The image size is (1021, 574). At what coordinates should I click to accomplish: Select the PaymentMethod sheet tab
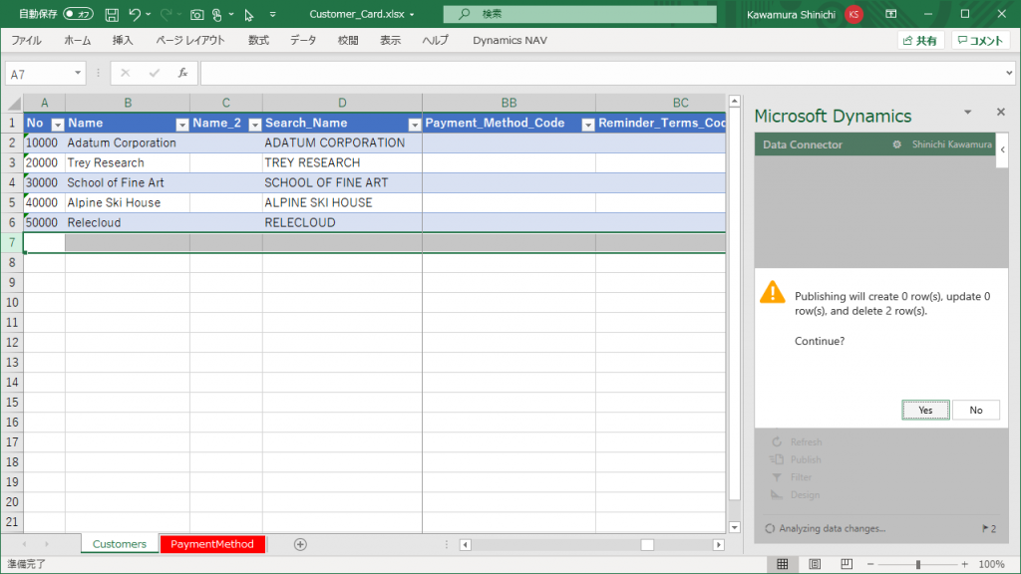pyautogui.click(x=212, y=544)
